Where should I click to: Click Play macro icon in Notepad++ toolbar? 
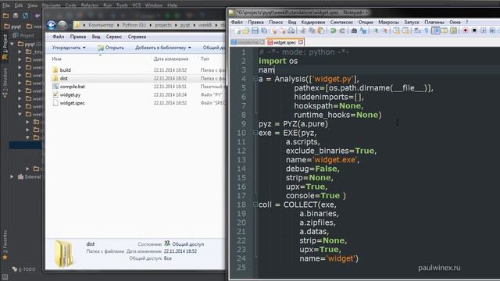coord(483,30)
